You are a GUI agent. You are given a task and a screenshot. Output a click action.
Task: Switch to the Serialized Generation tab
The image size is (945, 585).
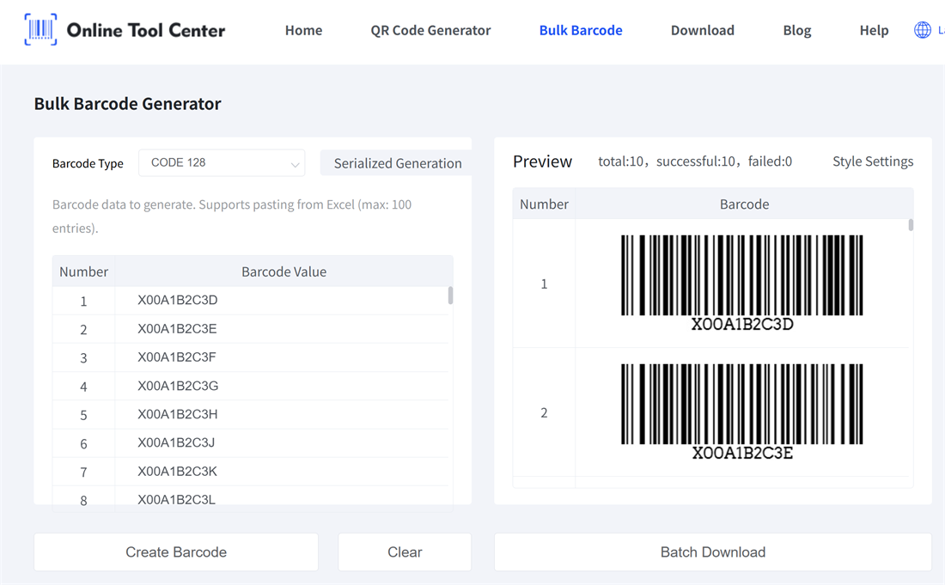coord(396,162)
